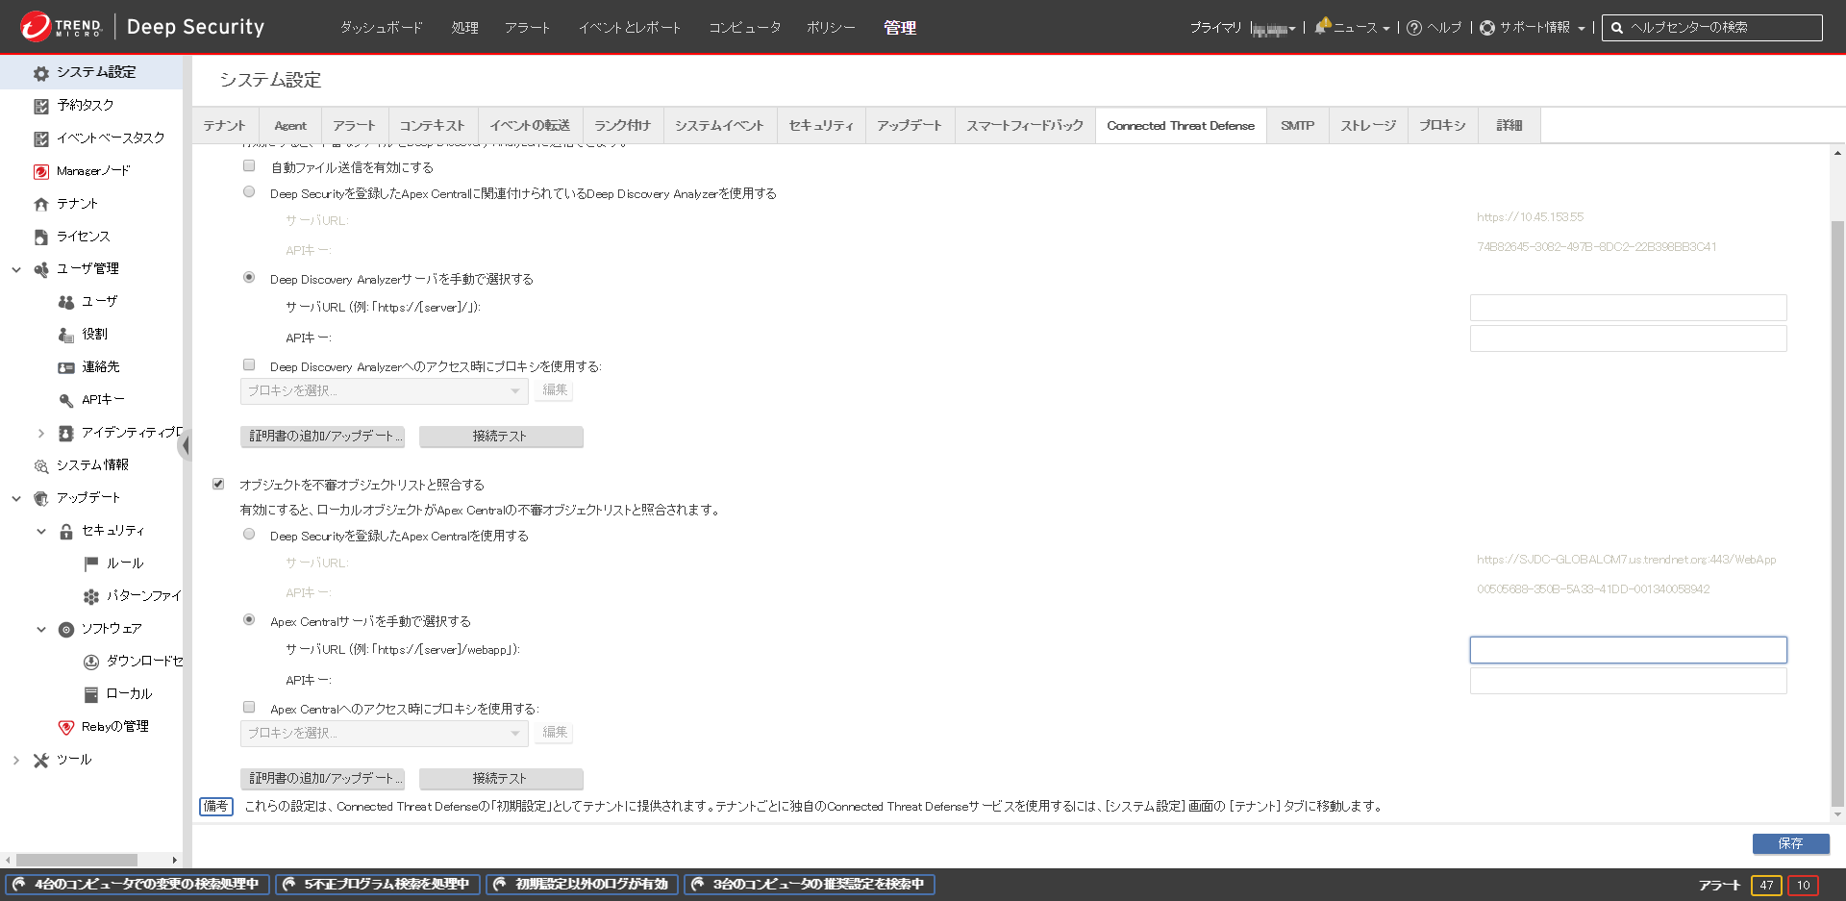
Task: Select the License icon in sidebar
Action: [x=40, y=237]
